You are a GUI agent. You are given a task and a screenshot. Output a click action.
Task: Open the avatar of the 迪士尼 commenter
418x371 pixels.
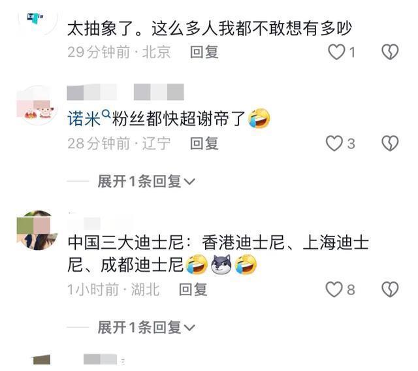pos(37,231)
